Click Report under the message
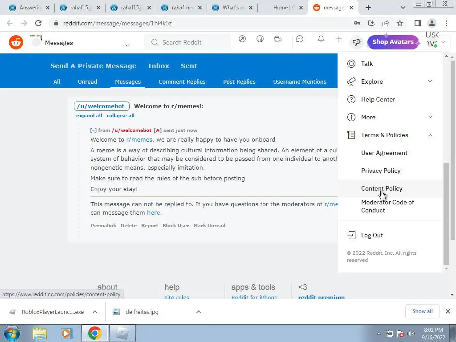 tap(150, 225)
